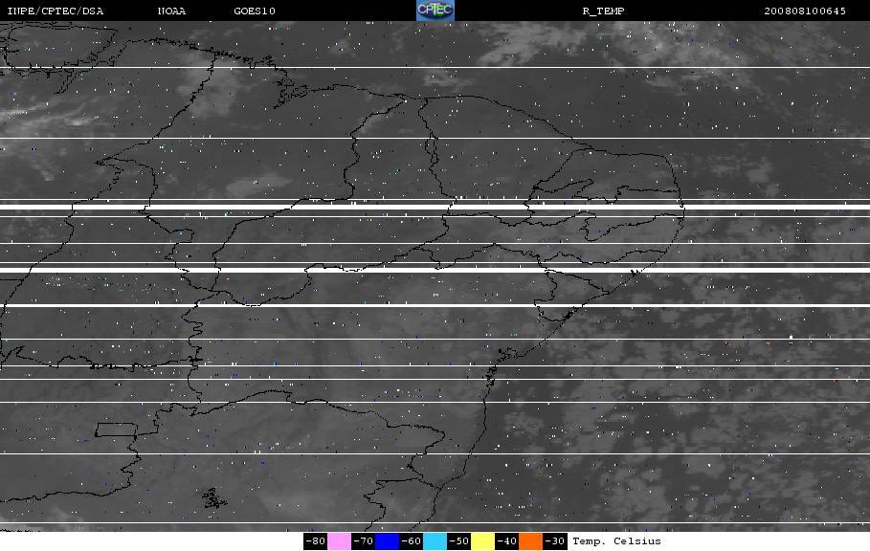Select the dark blue -70 color swatch
This screenshot has height=551, width=870.
point(388,541)
